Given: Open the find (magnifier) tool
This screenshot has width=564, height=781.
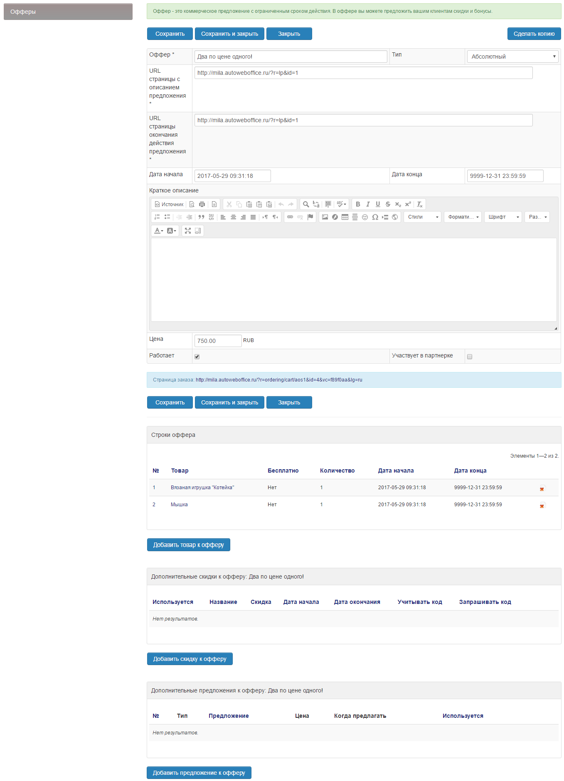Looking at the screenshot, I should click(306, 204).
